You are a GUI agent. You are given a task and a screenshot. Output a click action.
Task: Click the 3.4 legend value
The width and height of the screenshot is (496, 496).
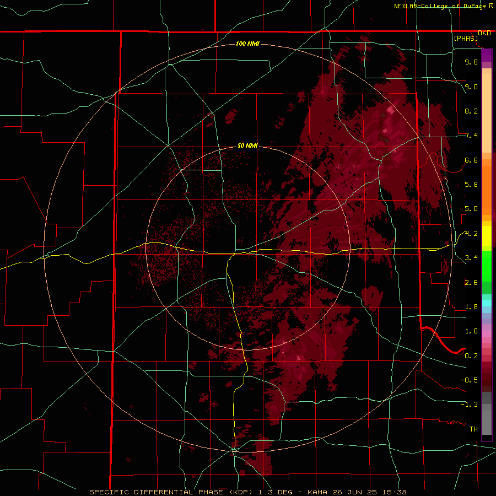pos(471,258)
